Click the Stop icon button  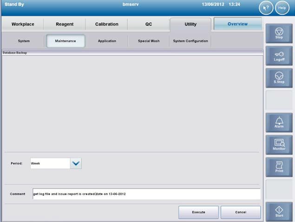pos(279,34)
